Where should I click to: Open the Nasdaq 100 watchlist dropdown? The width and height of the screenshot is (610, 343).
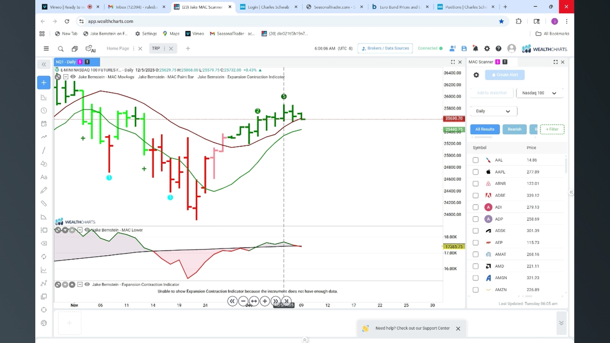(539, 93)
